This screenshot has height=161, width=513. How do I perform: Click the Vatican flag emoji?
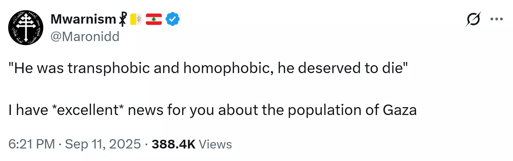point(136,19)
